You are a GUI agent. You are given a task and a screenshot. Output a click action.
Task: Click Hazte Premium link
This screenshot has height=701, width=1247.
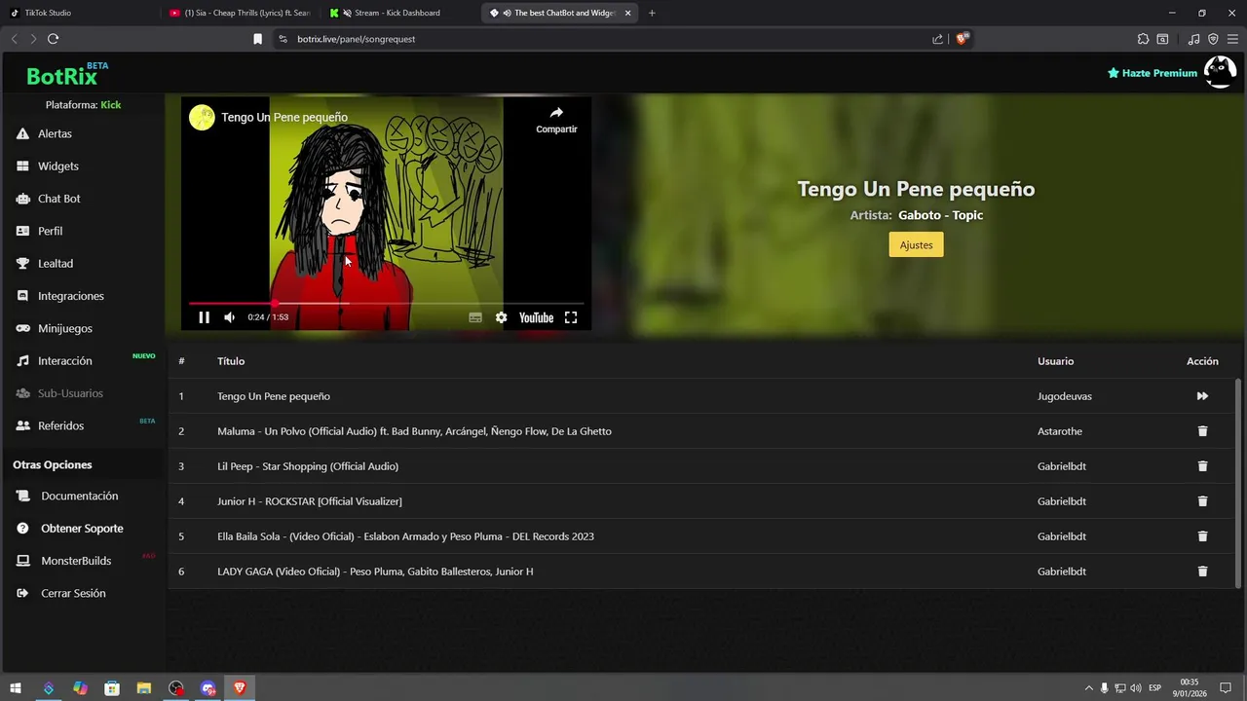[1153, 73]
